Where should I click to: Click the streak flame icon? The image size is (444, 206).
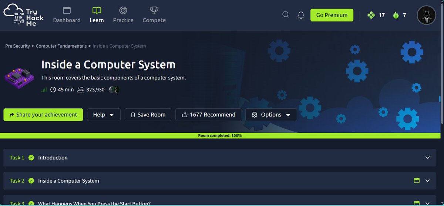click(396, 15)
